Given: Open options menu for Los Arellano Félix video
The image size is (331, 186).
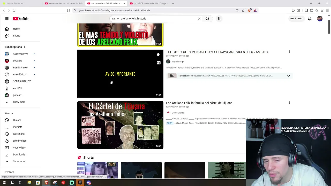Looking at the screenshot, I should point(289,102).
